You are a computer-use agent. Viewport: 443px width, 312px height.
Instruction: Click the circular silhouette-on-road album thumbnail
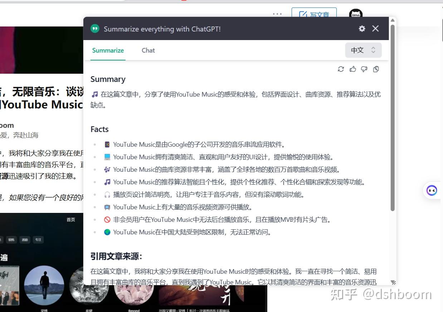[x=44, y=285]
